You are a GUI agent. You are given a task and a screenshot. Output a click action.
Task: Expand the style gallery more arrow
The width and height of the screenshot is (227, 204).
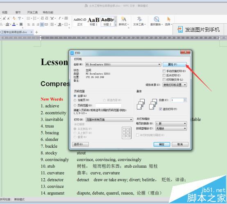pyautogui.click(x=116, y=25)
